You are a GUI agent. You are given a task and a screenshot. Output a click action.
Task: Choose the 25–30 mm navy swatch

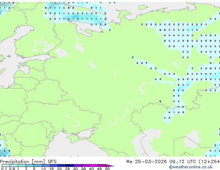pos(70,165)
